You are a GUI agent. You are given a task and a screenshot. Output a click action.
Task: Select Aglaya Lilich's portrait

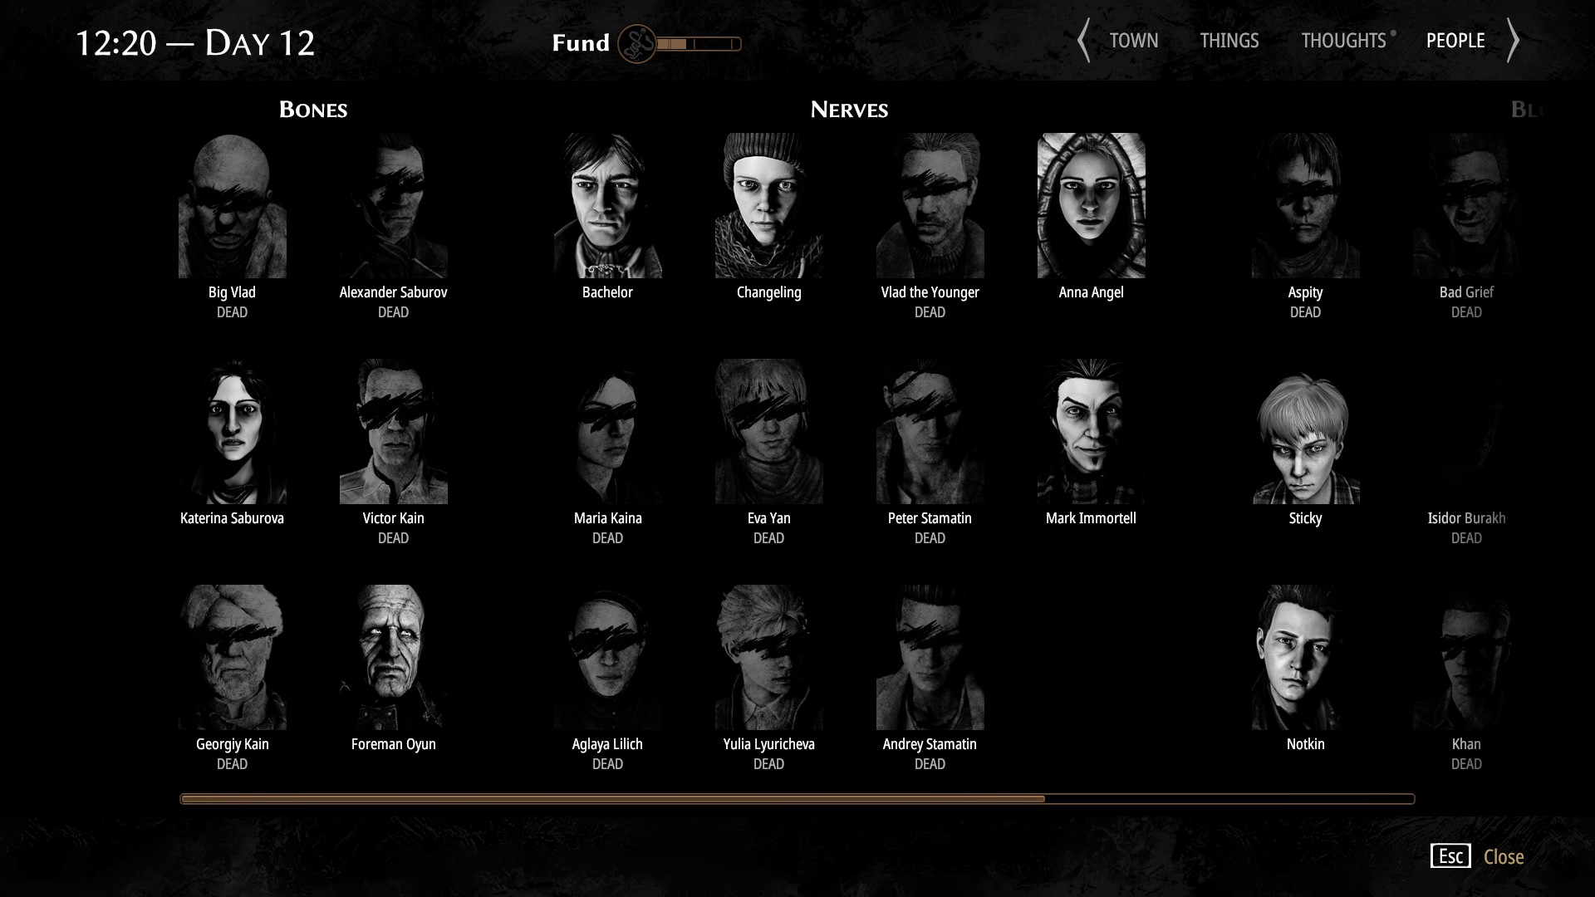[x=608, y=657]
